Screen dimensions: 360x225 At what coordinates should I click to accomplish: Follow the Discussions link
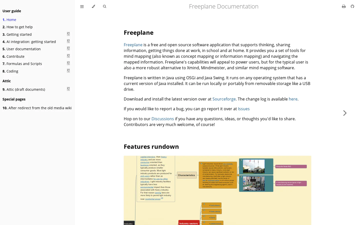pos(162,119)
